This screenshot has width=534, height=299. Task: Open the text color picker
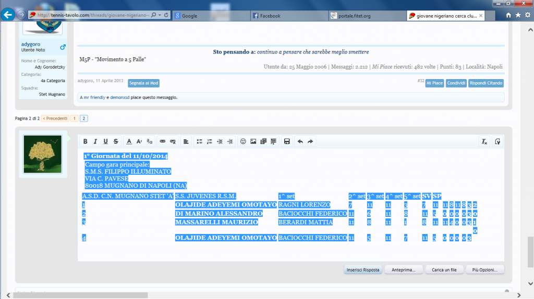[129, 141]
